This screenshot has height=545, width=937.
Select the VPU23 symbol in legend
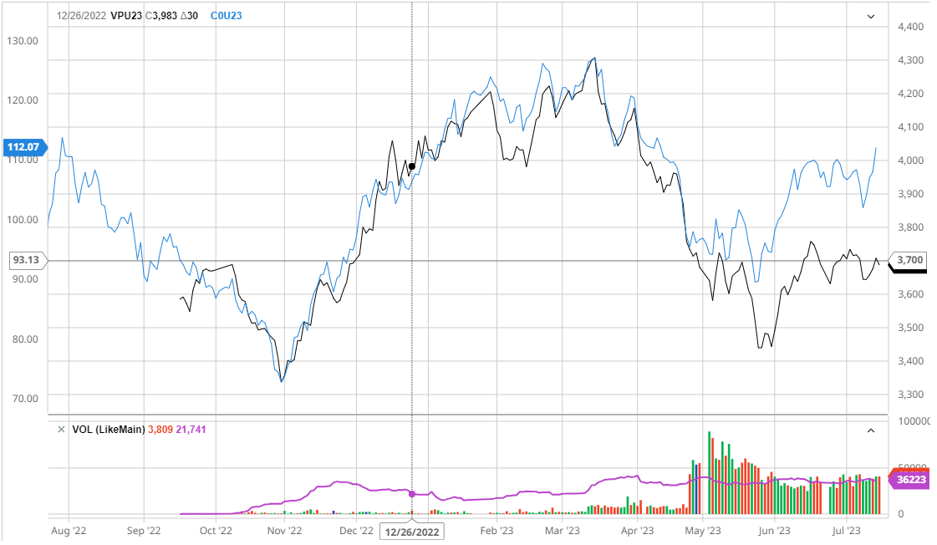126,16
